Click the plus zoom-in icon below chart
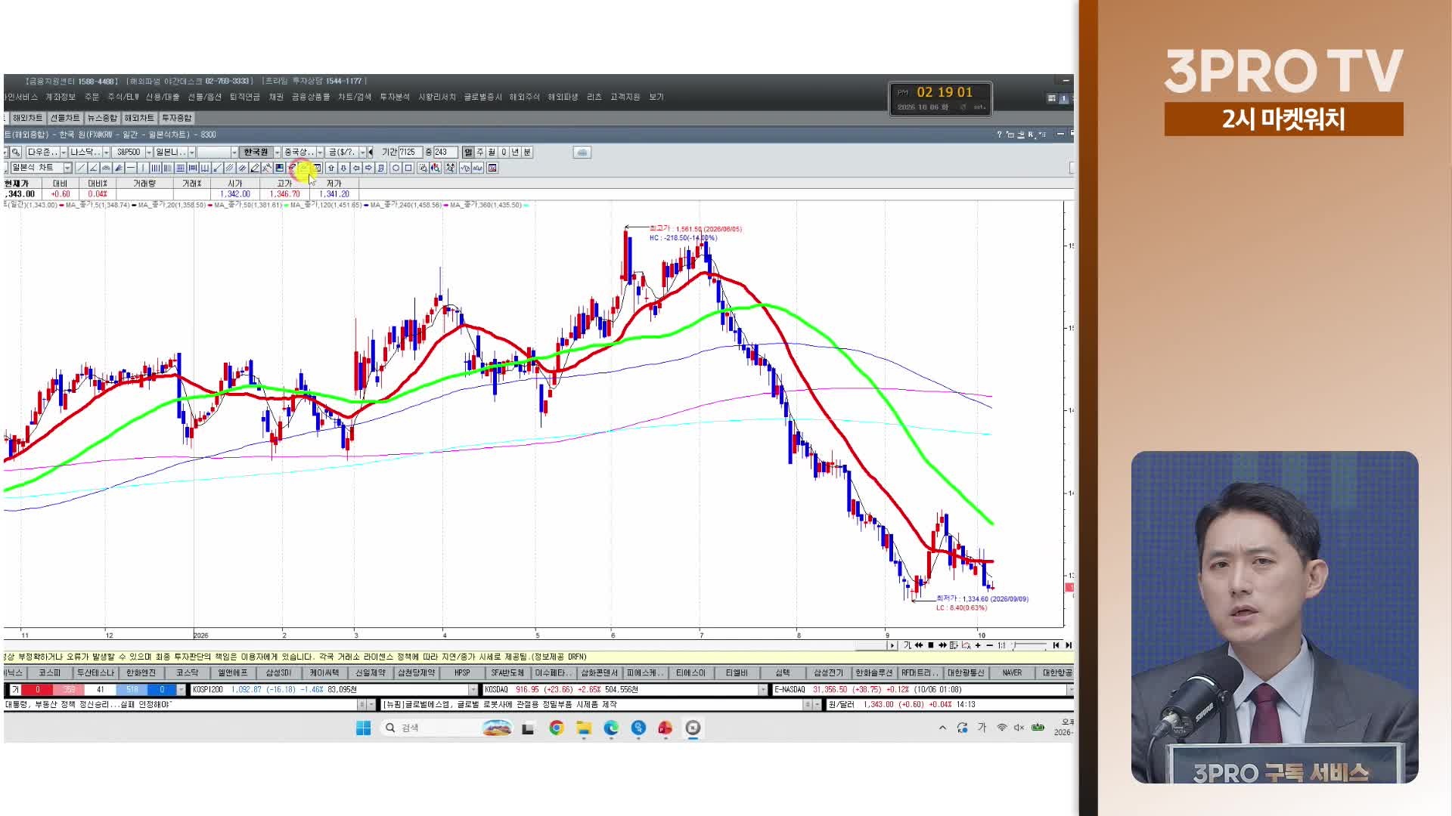This screenshot has height=816, width=1452. tap(978, 645)
